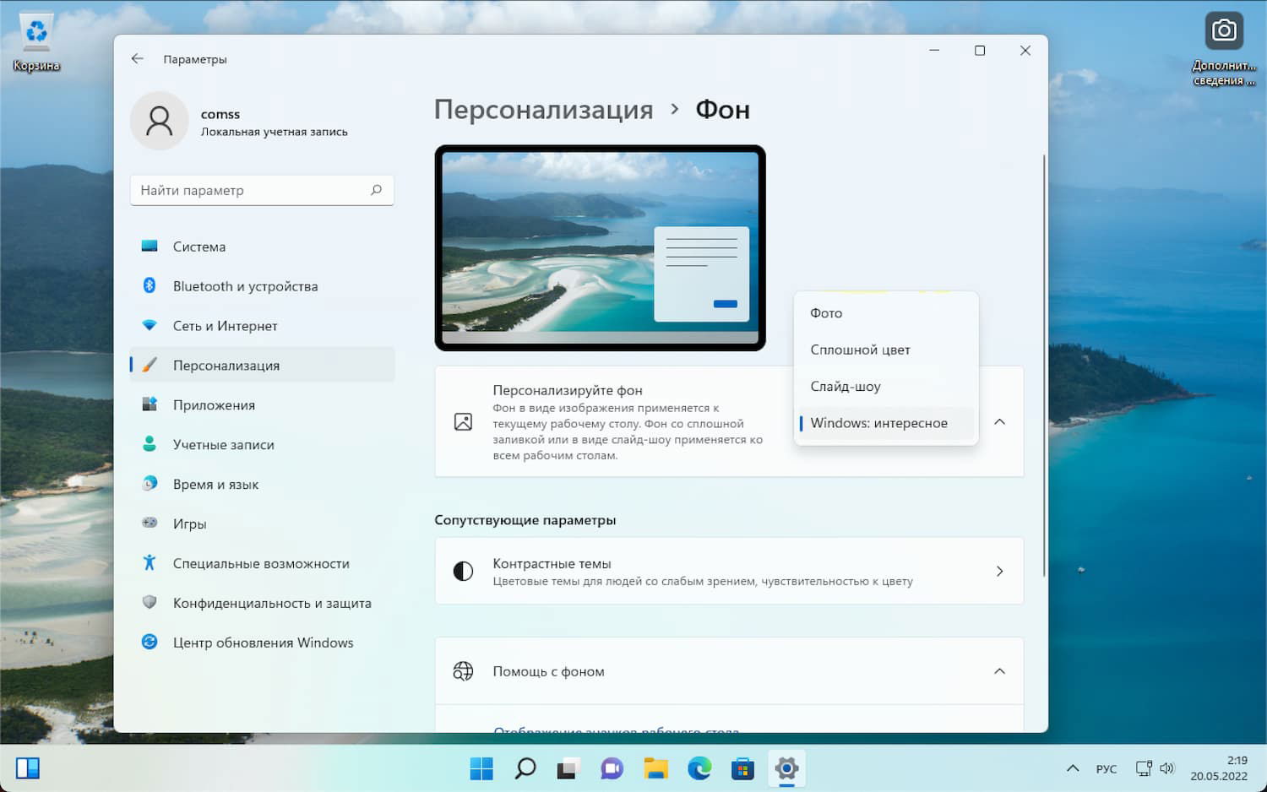Select Слайд-шоу from the background dropdown

pyautogui.click(x=846, y=386)
